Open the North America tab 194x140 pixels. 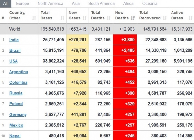click(50, 4)
